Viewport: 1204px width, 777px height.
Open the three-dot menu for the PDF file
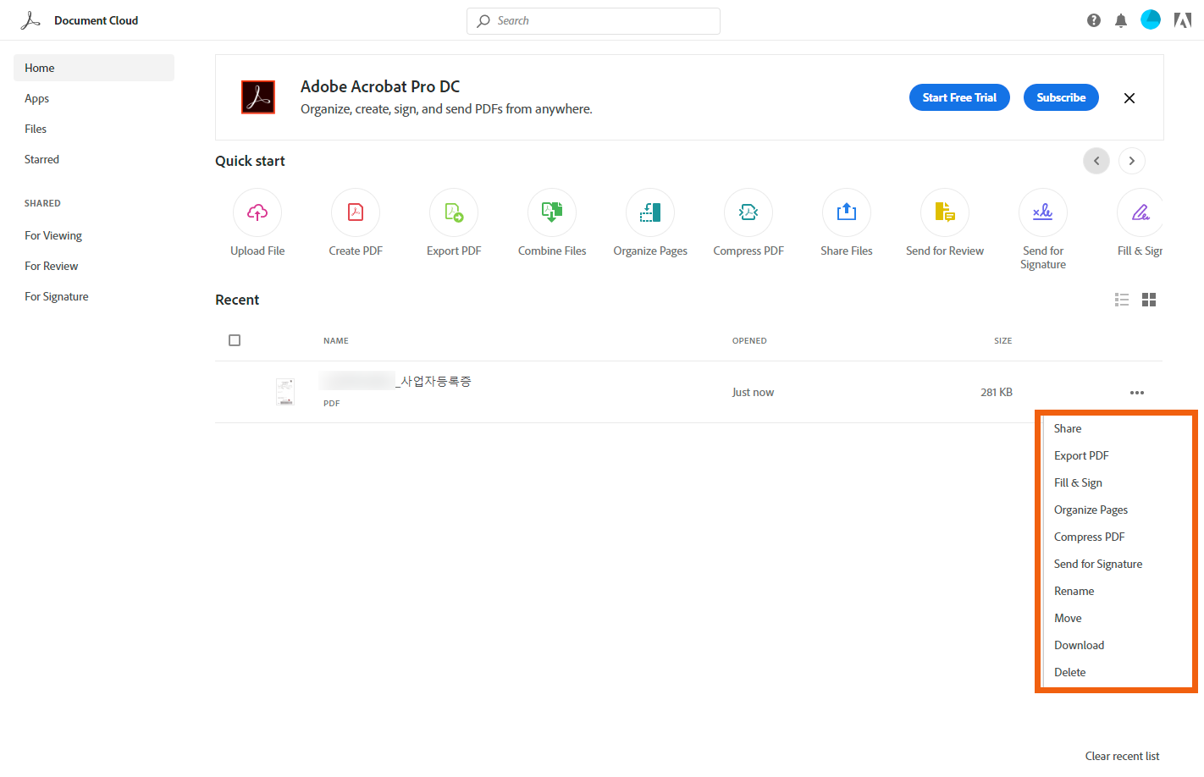click(x=1137, y=393)
